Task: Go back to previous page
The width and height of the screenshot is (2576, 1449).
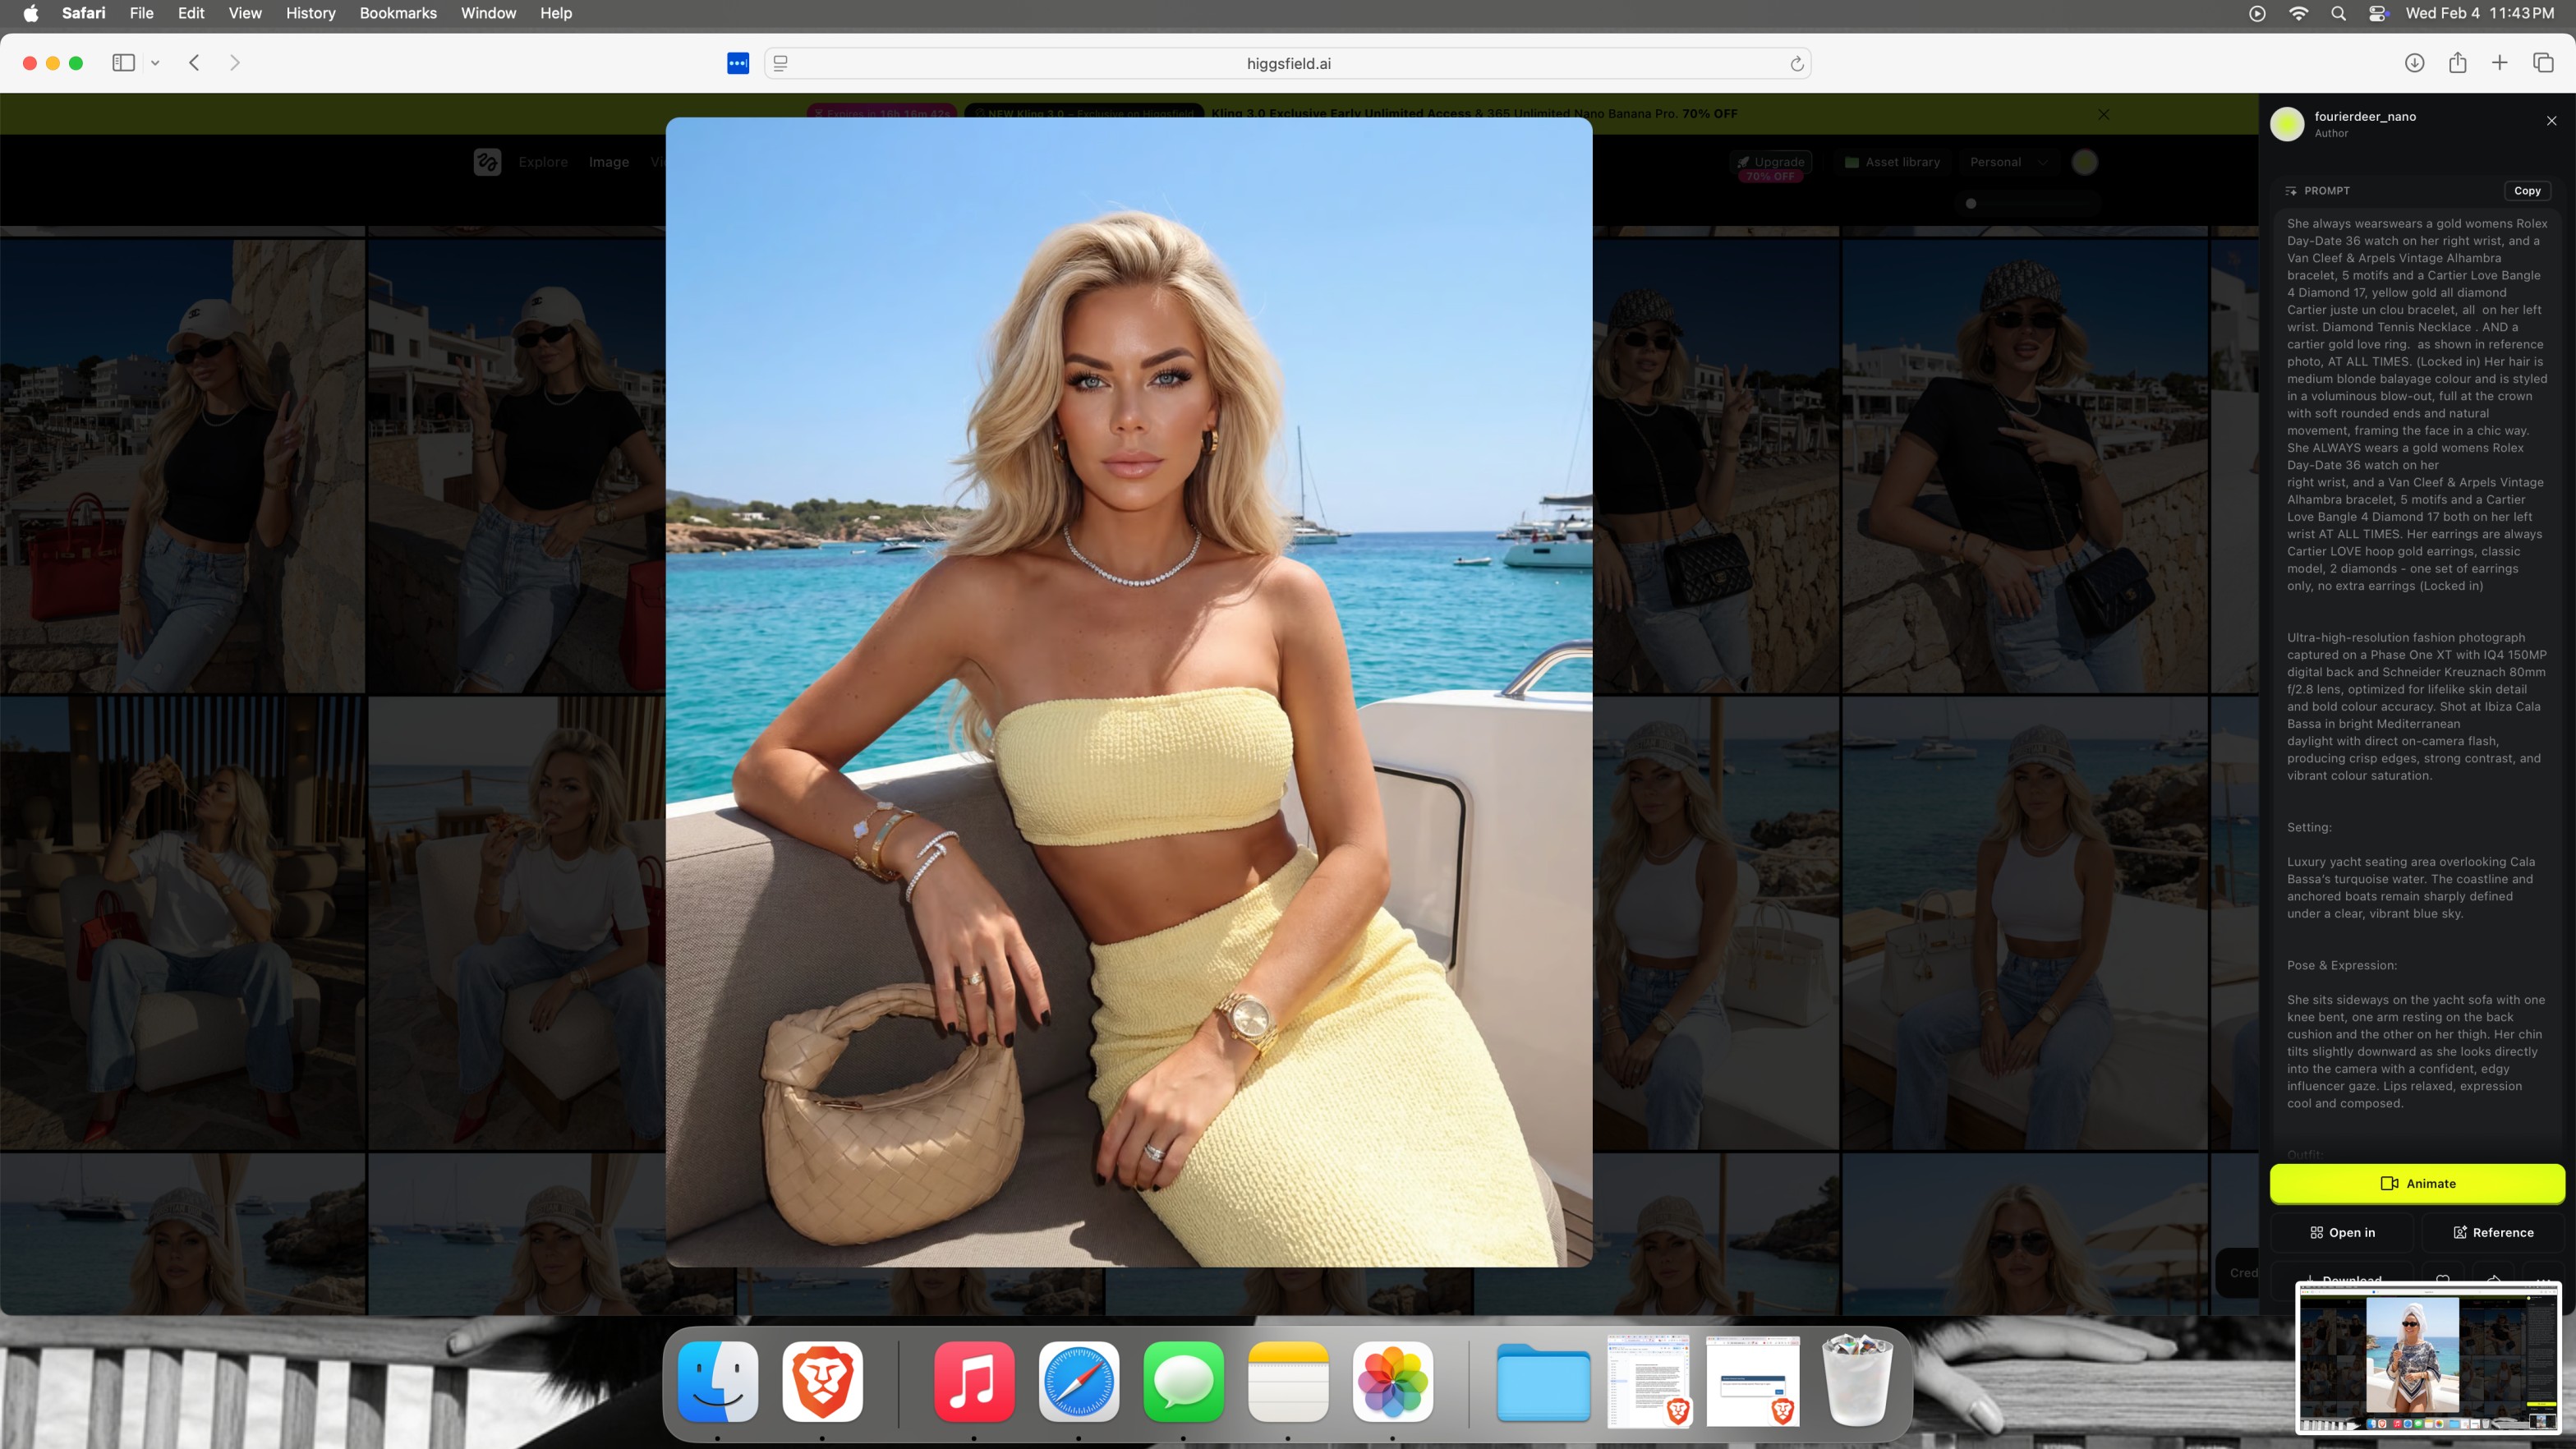Action: [x=195, y=63]
